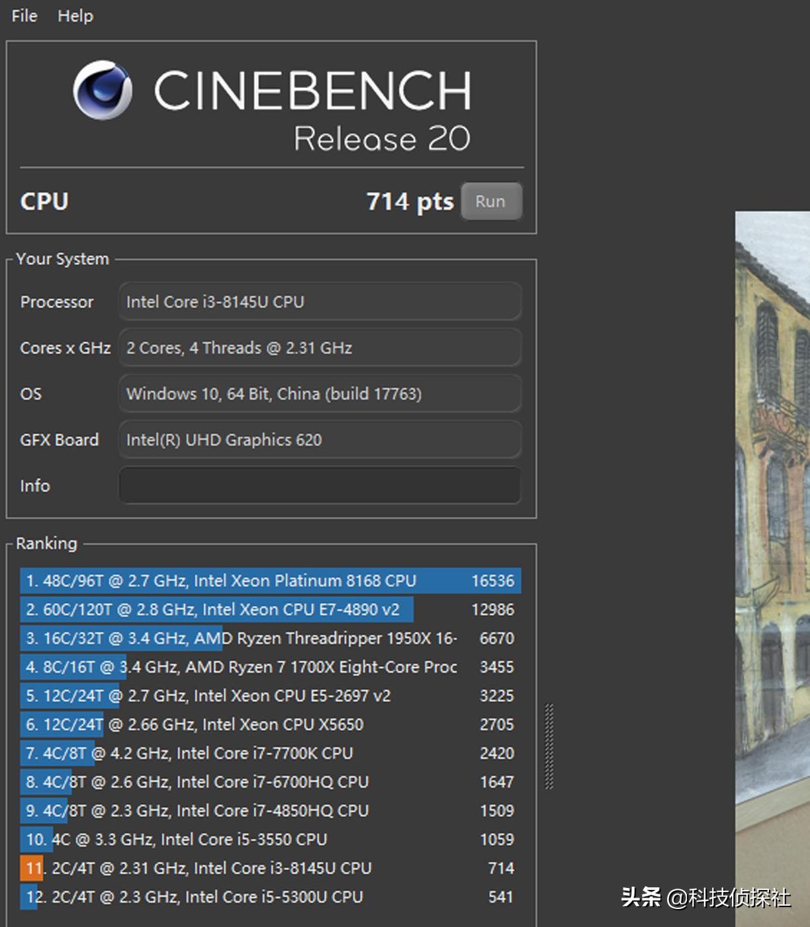Select the Xeon E5-2697 v2 ranking row
Viewport: 810px width, 927px height.
(x=270, y=696)
